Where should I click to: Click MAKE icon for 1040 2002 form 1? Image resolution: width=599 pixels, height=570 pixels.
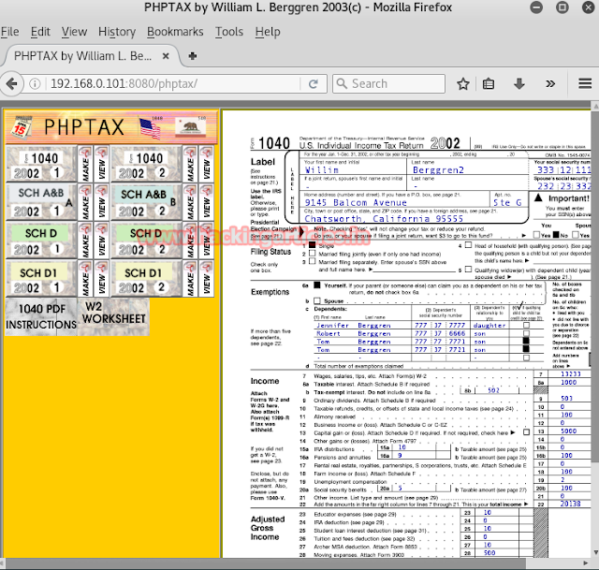[x=86, y=164]
